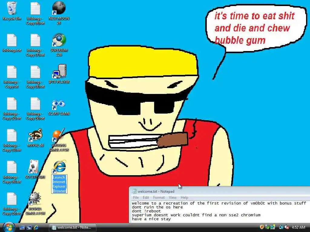310x232 pixels.
Task: Open the Notepad Help menu
Action: tap(184, 198)
